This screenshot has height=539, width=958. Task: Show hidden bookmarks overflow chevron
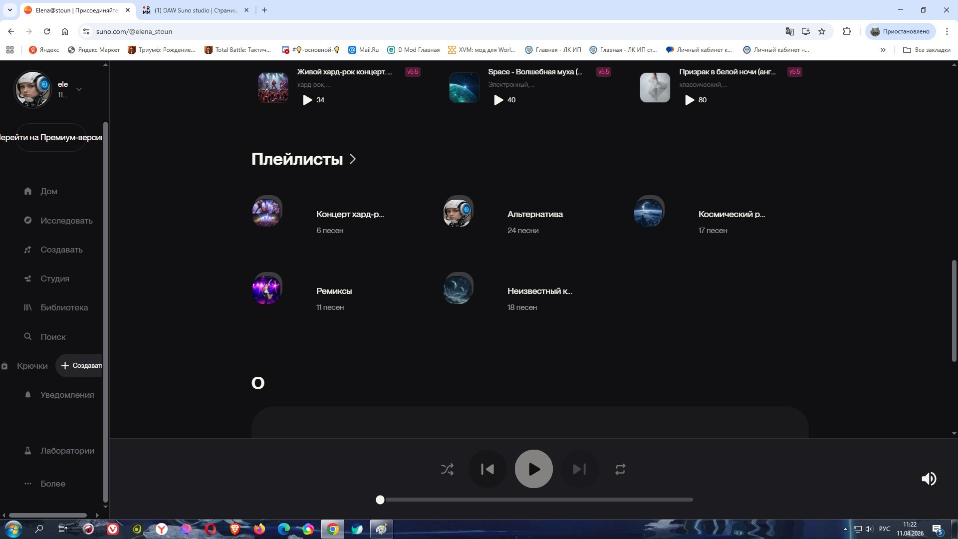click(x=883, y=50)
